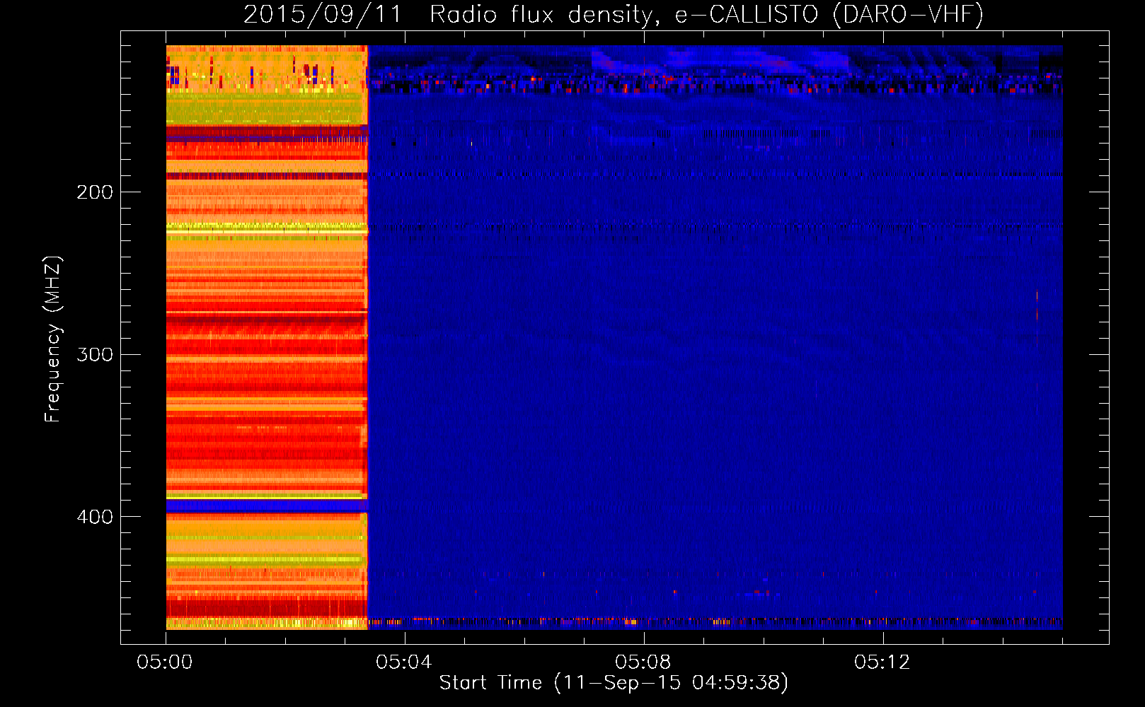Click the 400 frequency tick label

[95, 517]
